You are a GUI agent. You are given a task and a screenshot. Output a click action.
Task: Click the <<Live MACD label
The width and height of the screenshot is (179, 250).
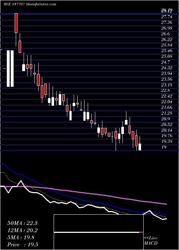click(151, 241)
